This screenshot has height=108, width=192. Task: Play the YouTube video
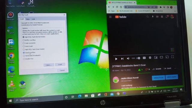[x=116, y=59]
